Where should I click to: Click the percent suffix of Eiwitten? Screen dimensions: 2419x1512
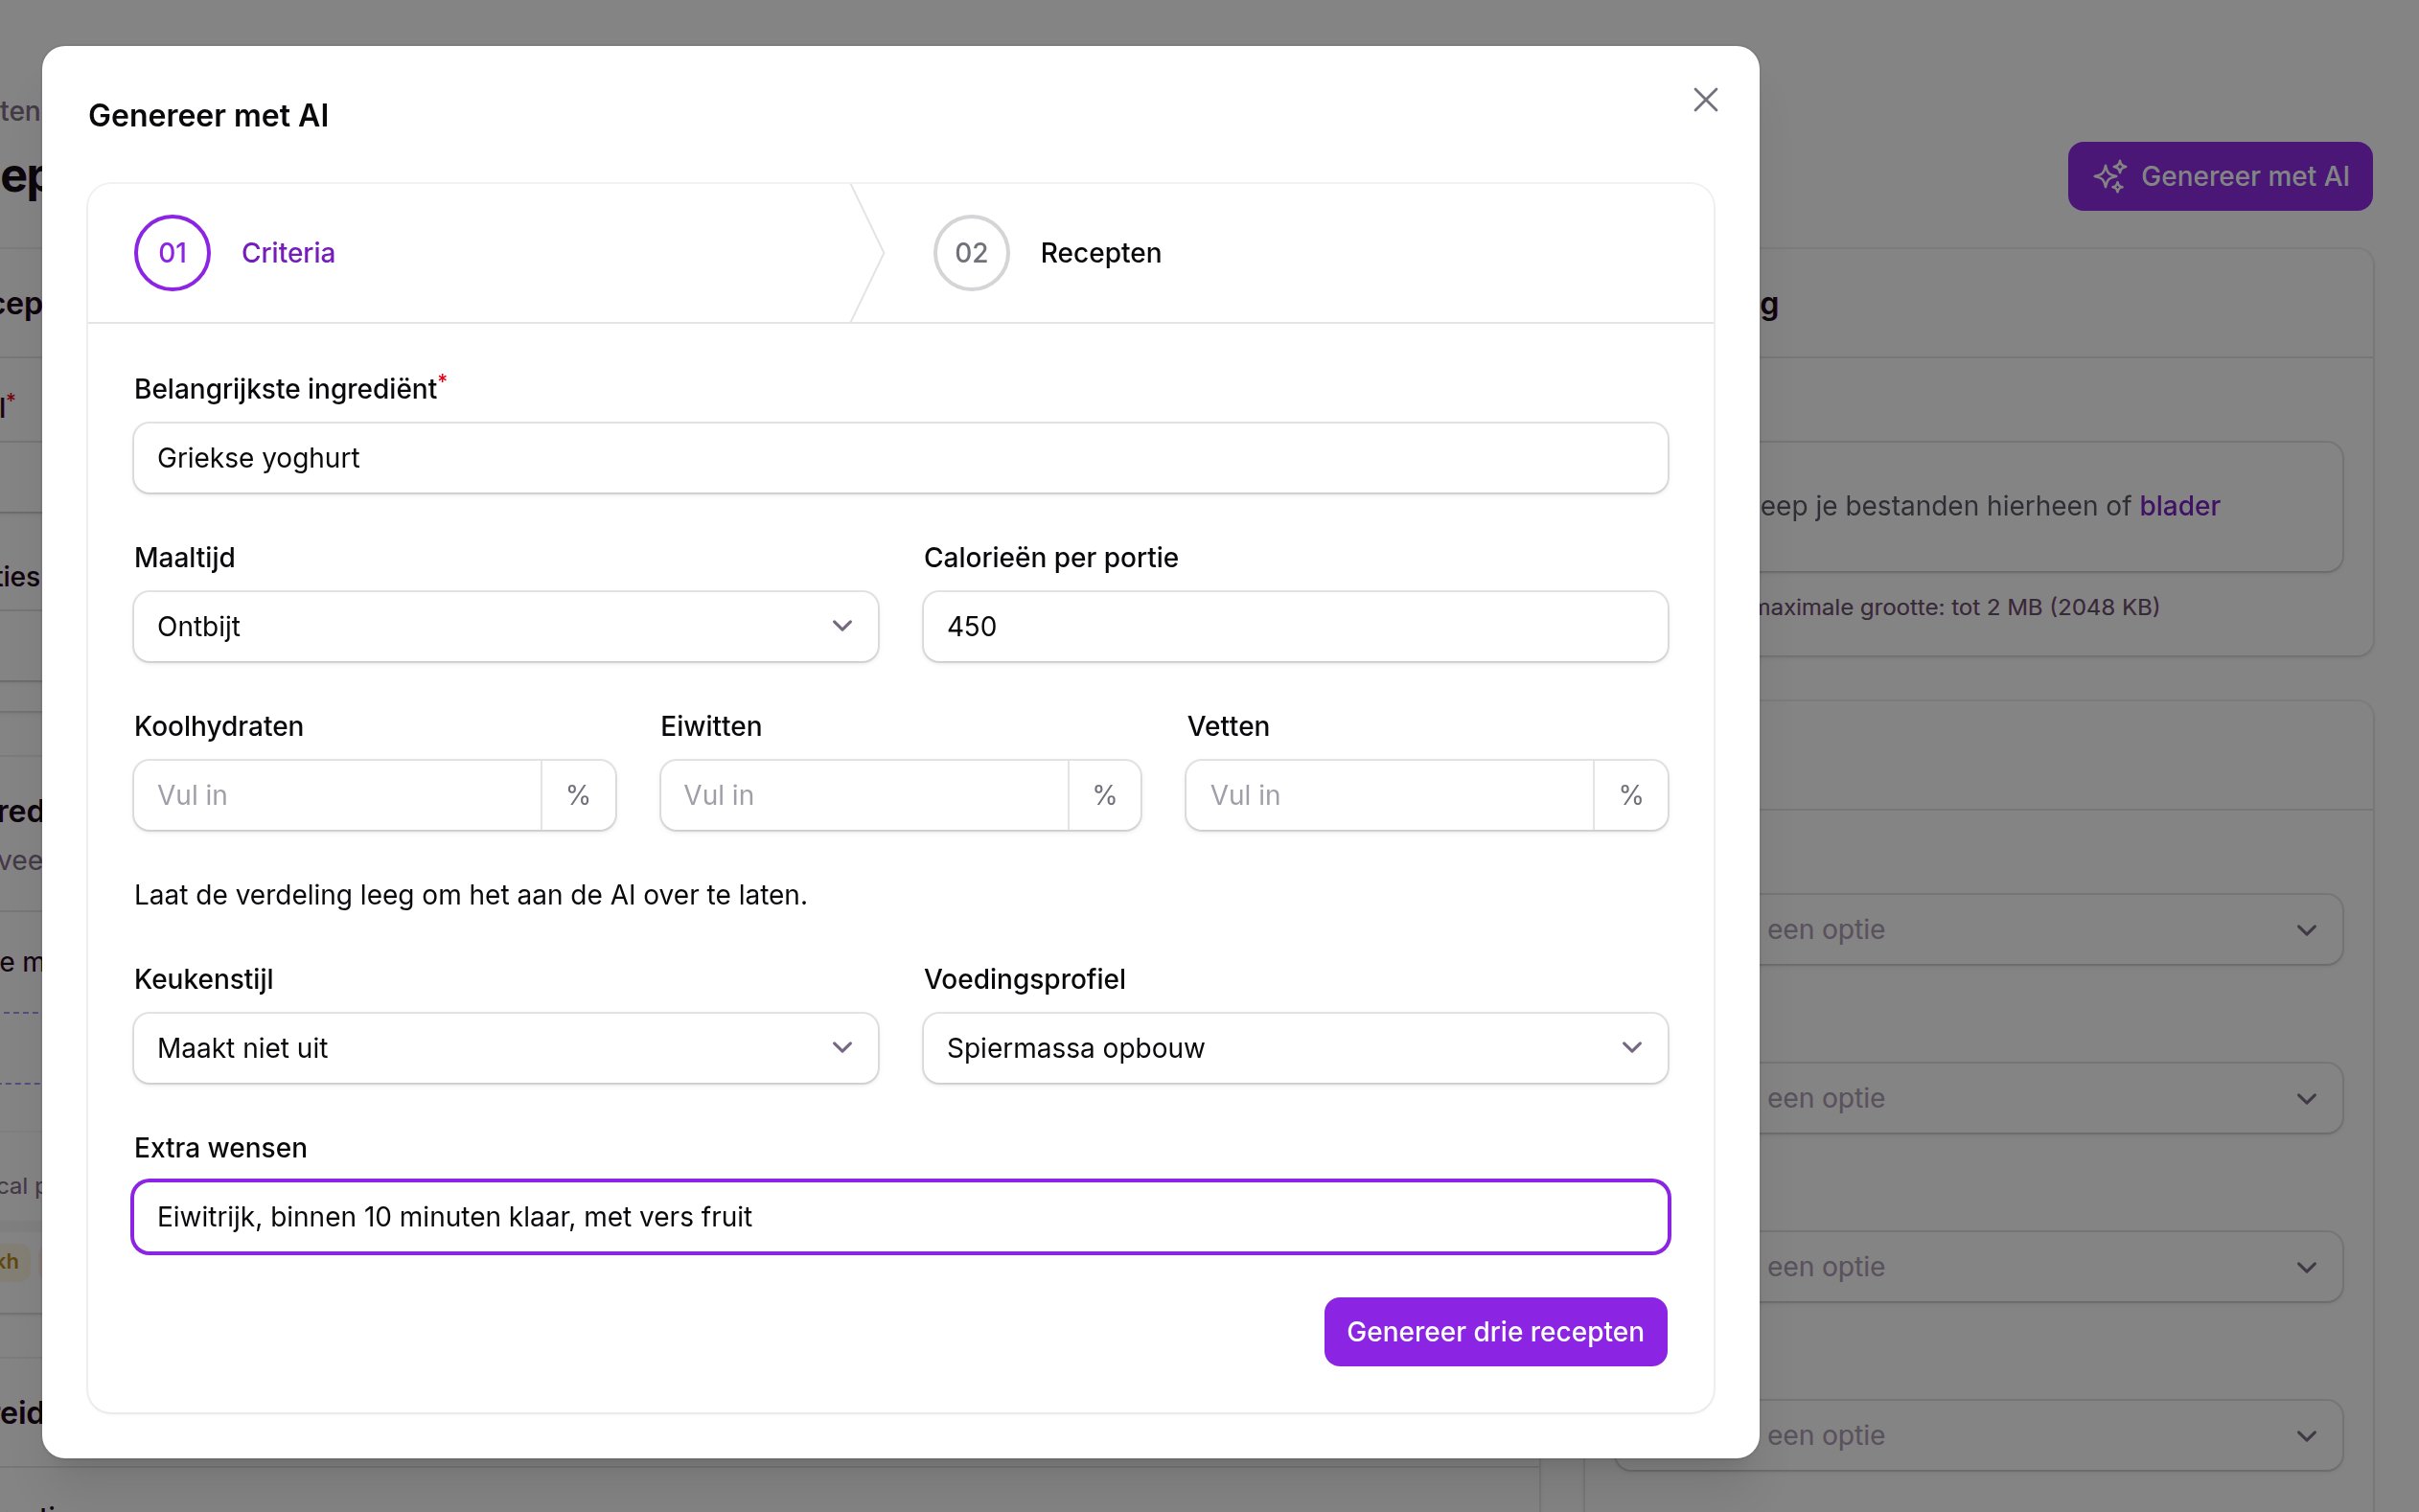tap(1105, 795)
